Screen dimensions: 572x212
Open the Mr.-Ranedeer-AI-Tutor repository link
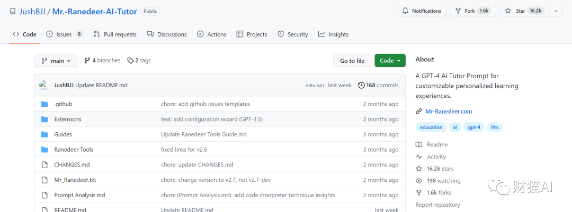(x=94, y=11)
